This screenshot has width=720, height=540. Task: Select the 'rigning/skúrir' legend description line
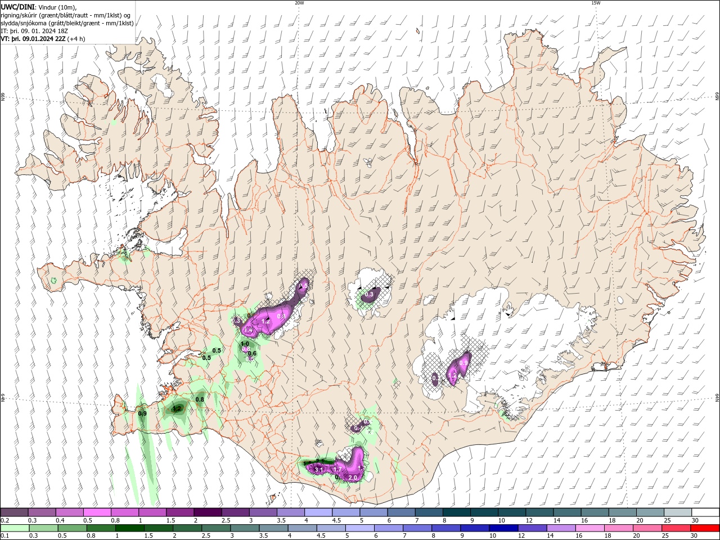coord(66,15)
